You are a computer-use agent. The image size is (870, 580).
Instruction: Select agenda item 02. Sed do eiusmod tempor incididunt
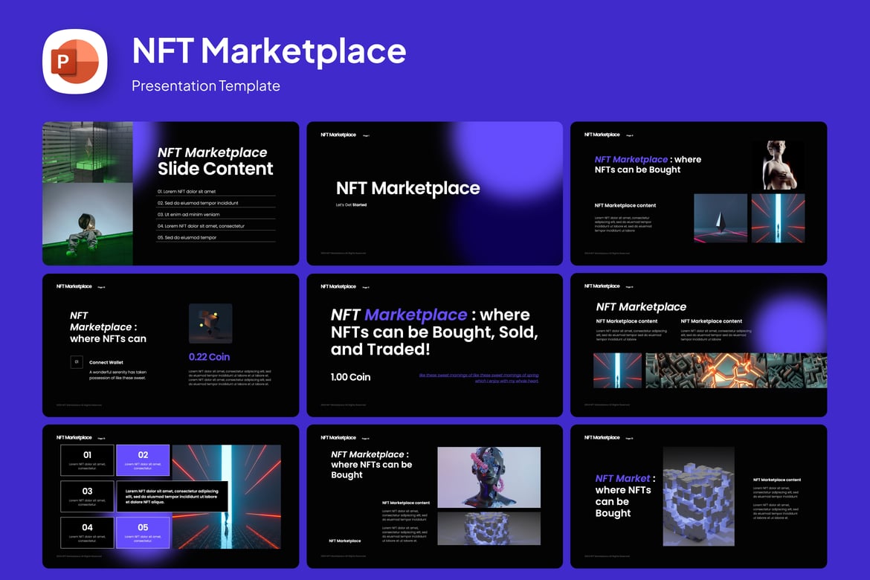[216, 203]
